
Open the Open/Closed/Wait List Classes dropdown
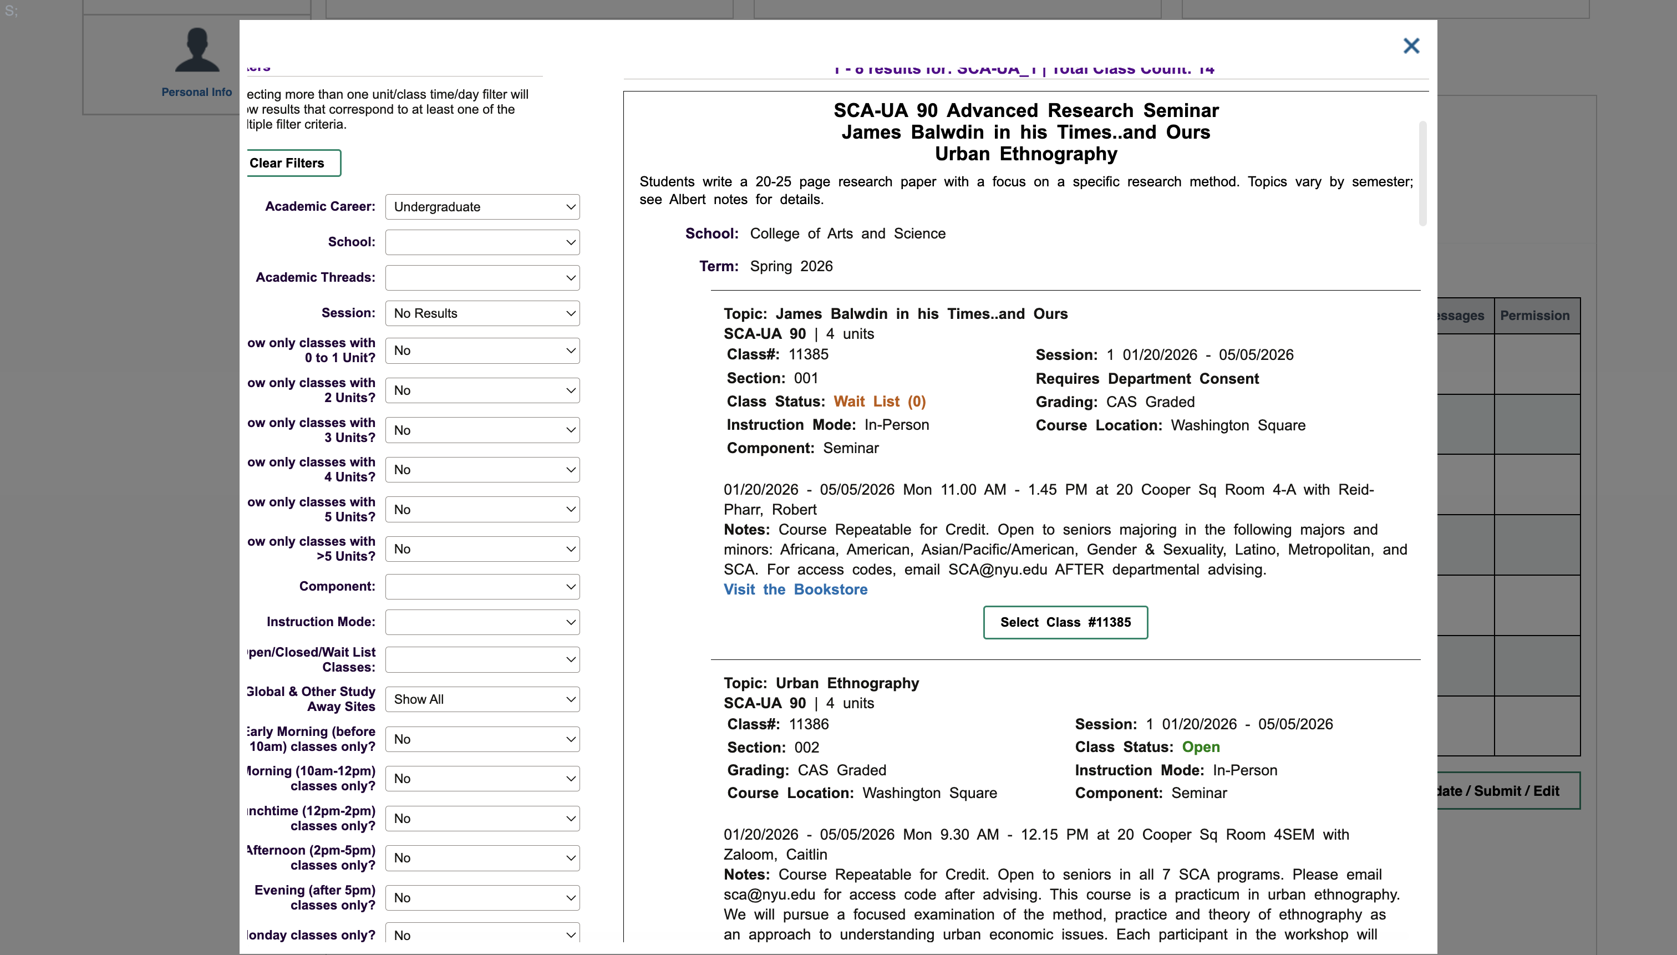click(x=481, y=659)
